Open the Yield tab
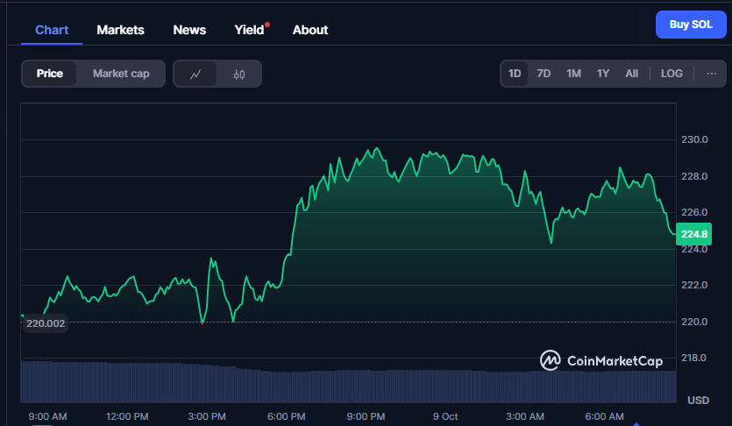 (249, 30)
